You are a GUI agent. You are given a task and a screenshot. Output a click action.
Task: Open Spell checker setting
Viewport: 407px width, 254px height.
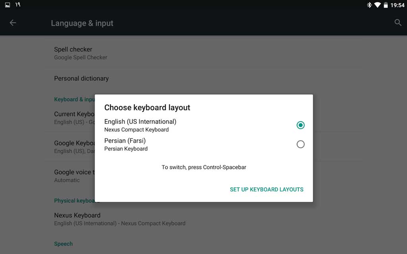pos(73,53)
